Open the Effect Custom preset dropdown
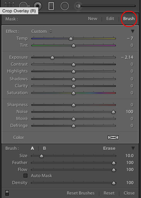 click(42, 31)
